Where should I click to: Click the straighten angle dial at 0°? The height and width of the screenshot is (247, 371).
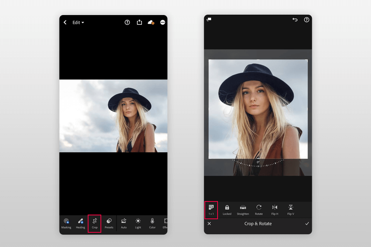point(258,163)
